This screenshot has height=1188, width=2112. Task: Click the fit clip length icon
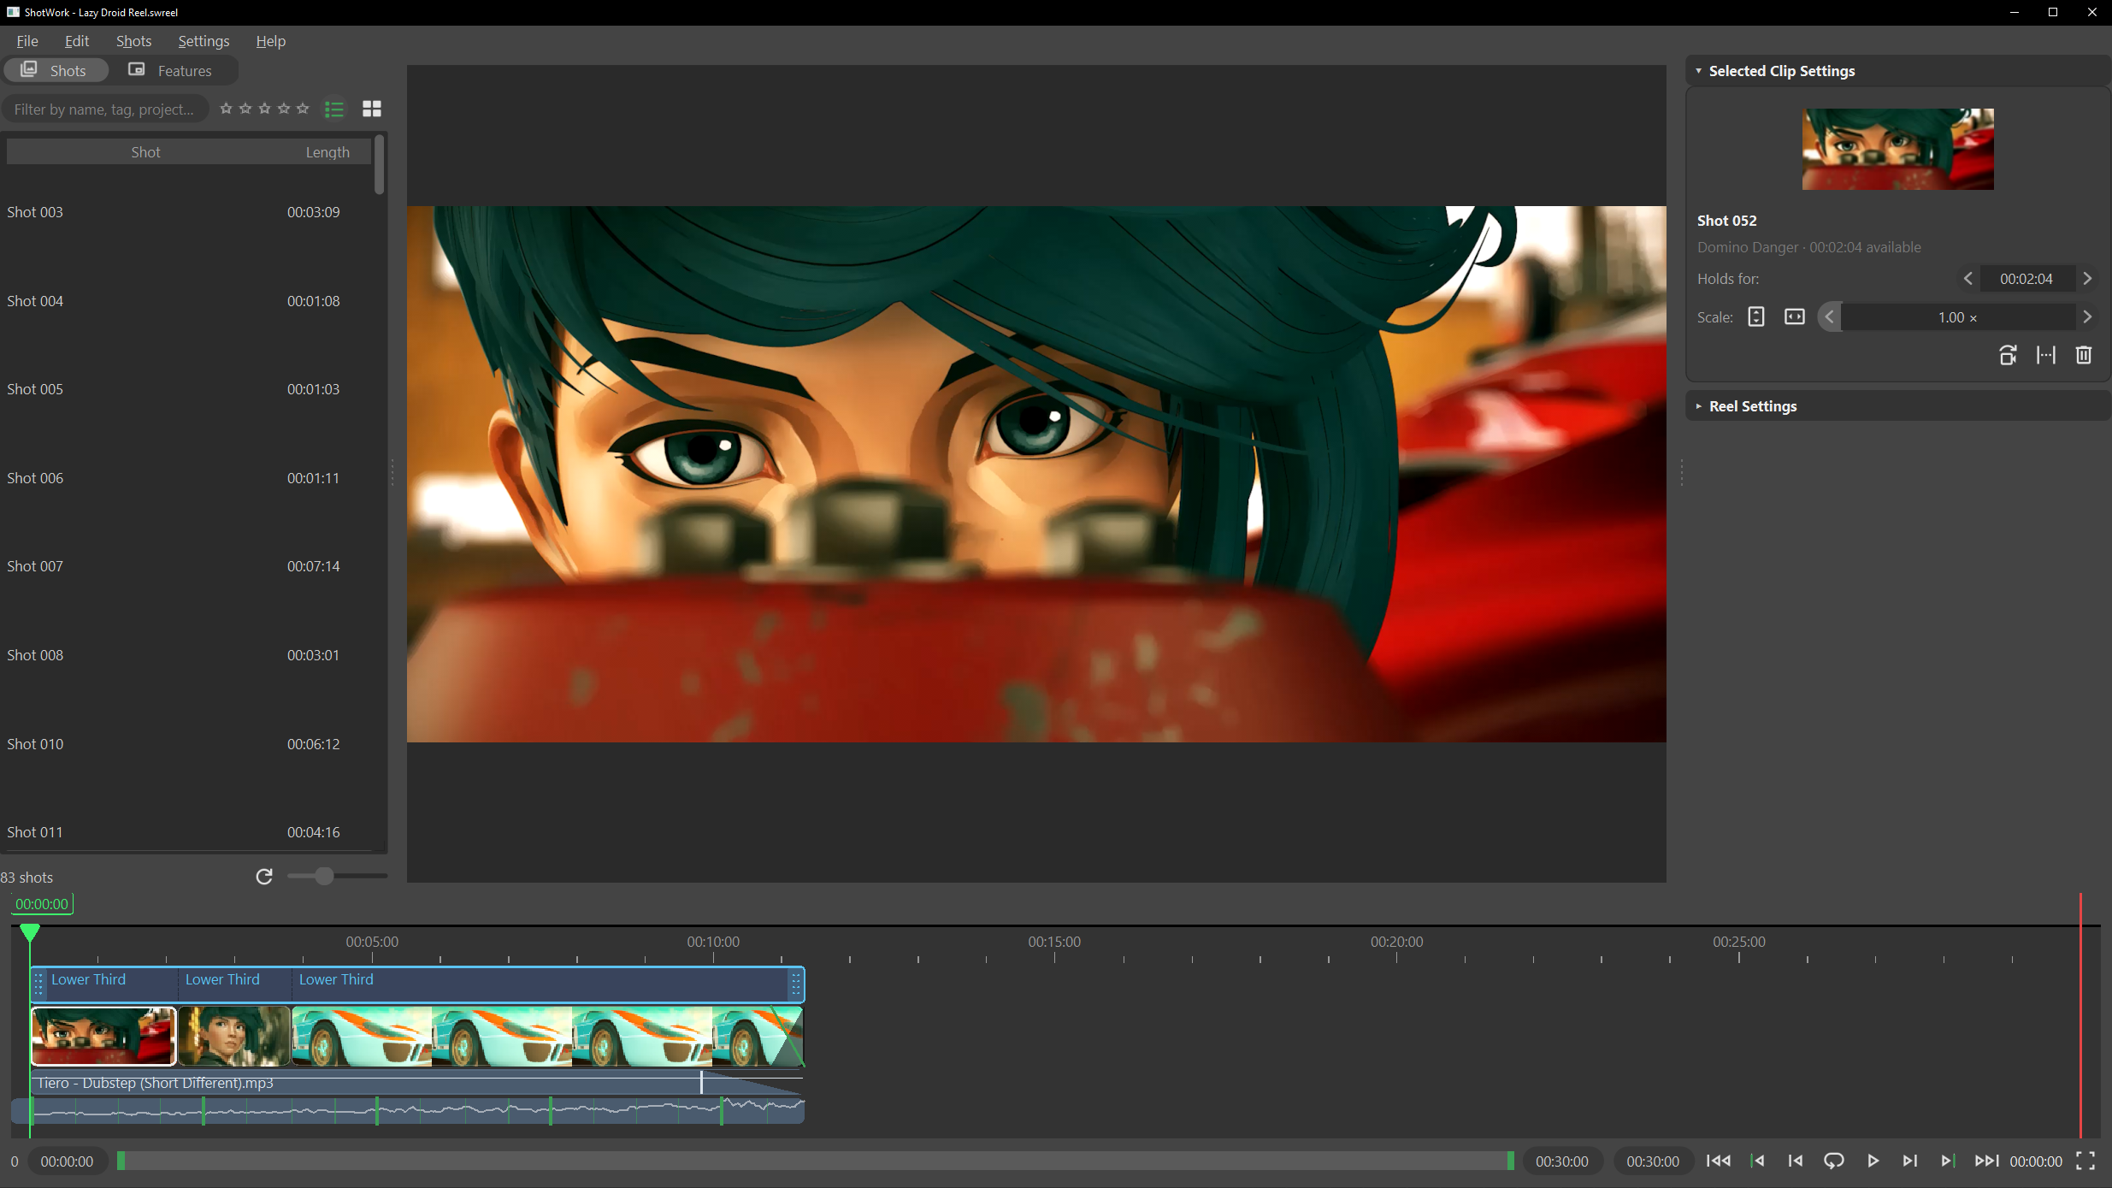tap(2046, 355)
